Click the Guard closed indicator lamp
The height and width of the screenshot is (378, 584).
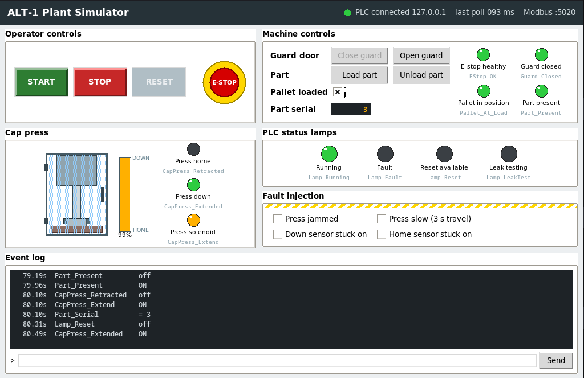point(541,54)
